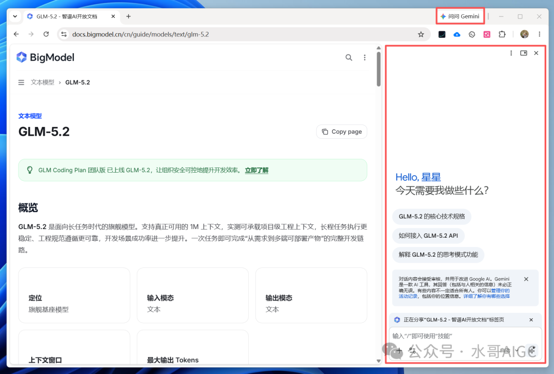Click the browser forward arrow
Image resolution: width=554 pixels, height=374 pixels.
click(x=31, y=34)
